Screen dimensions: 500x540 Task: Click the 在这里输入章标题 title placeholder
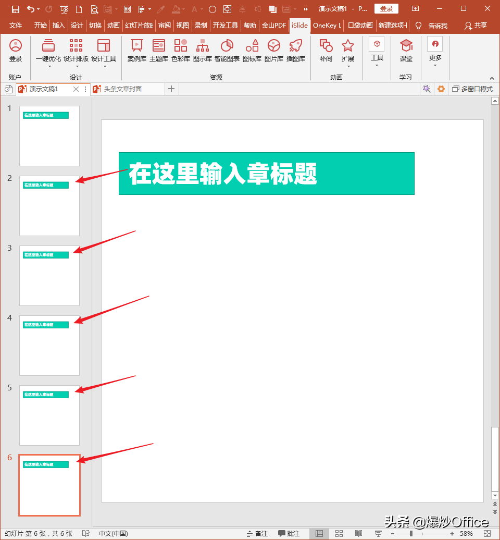[266, 174]
